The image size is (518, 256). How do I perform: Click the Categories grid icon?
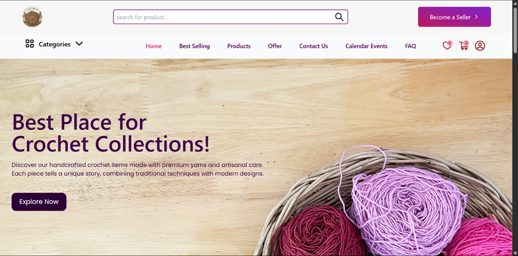pyautogui.click(x=30, y=44)
